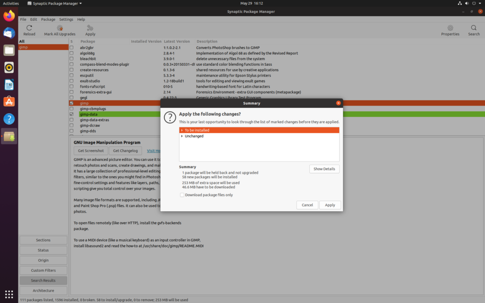485x303 pixels.
Task: Click the Get Changelog button
Action: 125,151
